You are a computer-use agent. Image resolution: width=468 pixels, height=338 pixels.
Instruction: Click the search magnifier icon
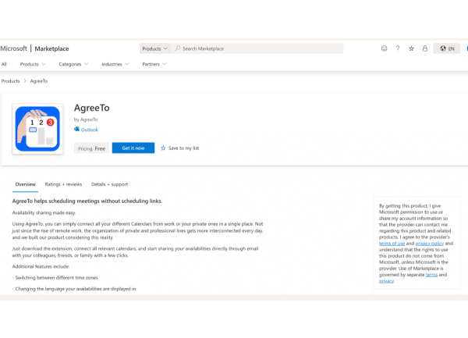178,48
